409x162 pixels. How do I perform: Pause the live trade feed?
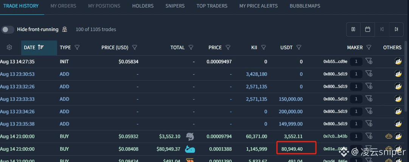353,30
